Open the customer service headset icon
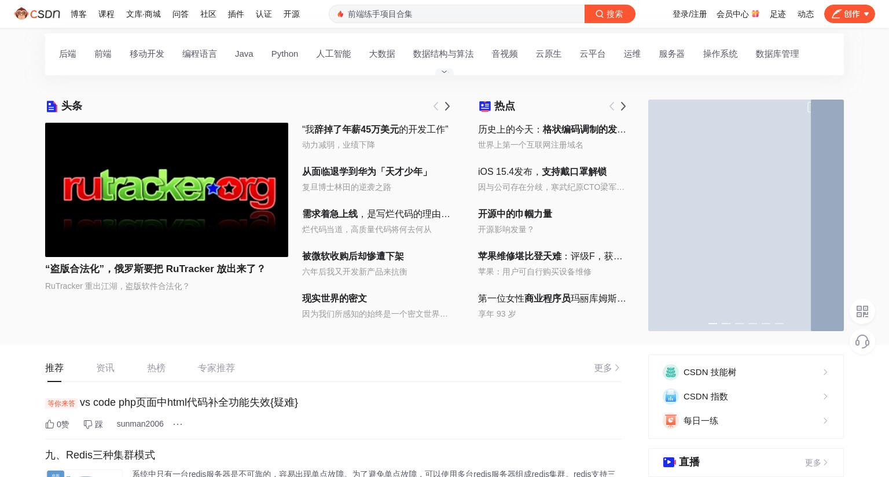 tap(862, 342)
